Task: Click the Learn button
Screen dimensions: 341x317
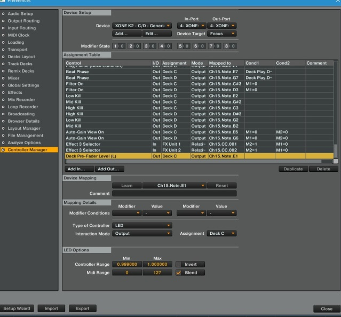Action: point(126,186)
